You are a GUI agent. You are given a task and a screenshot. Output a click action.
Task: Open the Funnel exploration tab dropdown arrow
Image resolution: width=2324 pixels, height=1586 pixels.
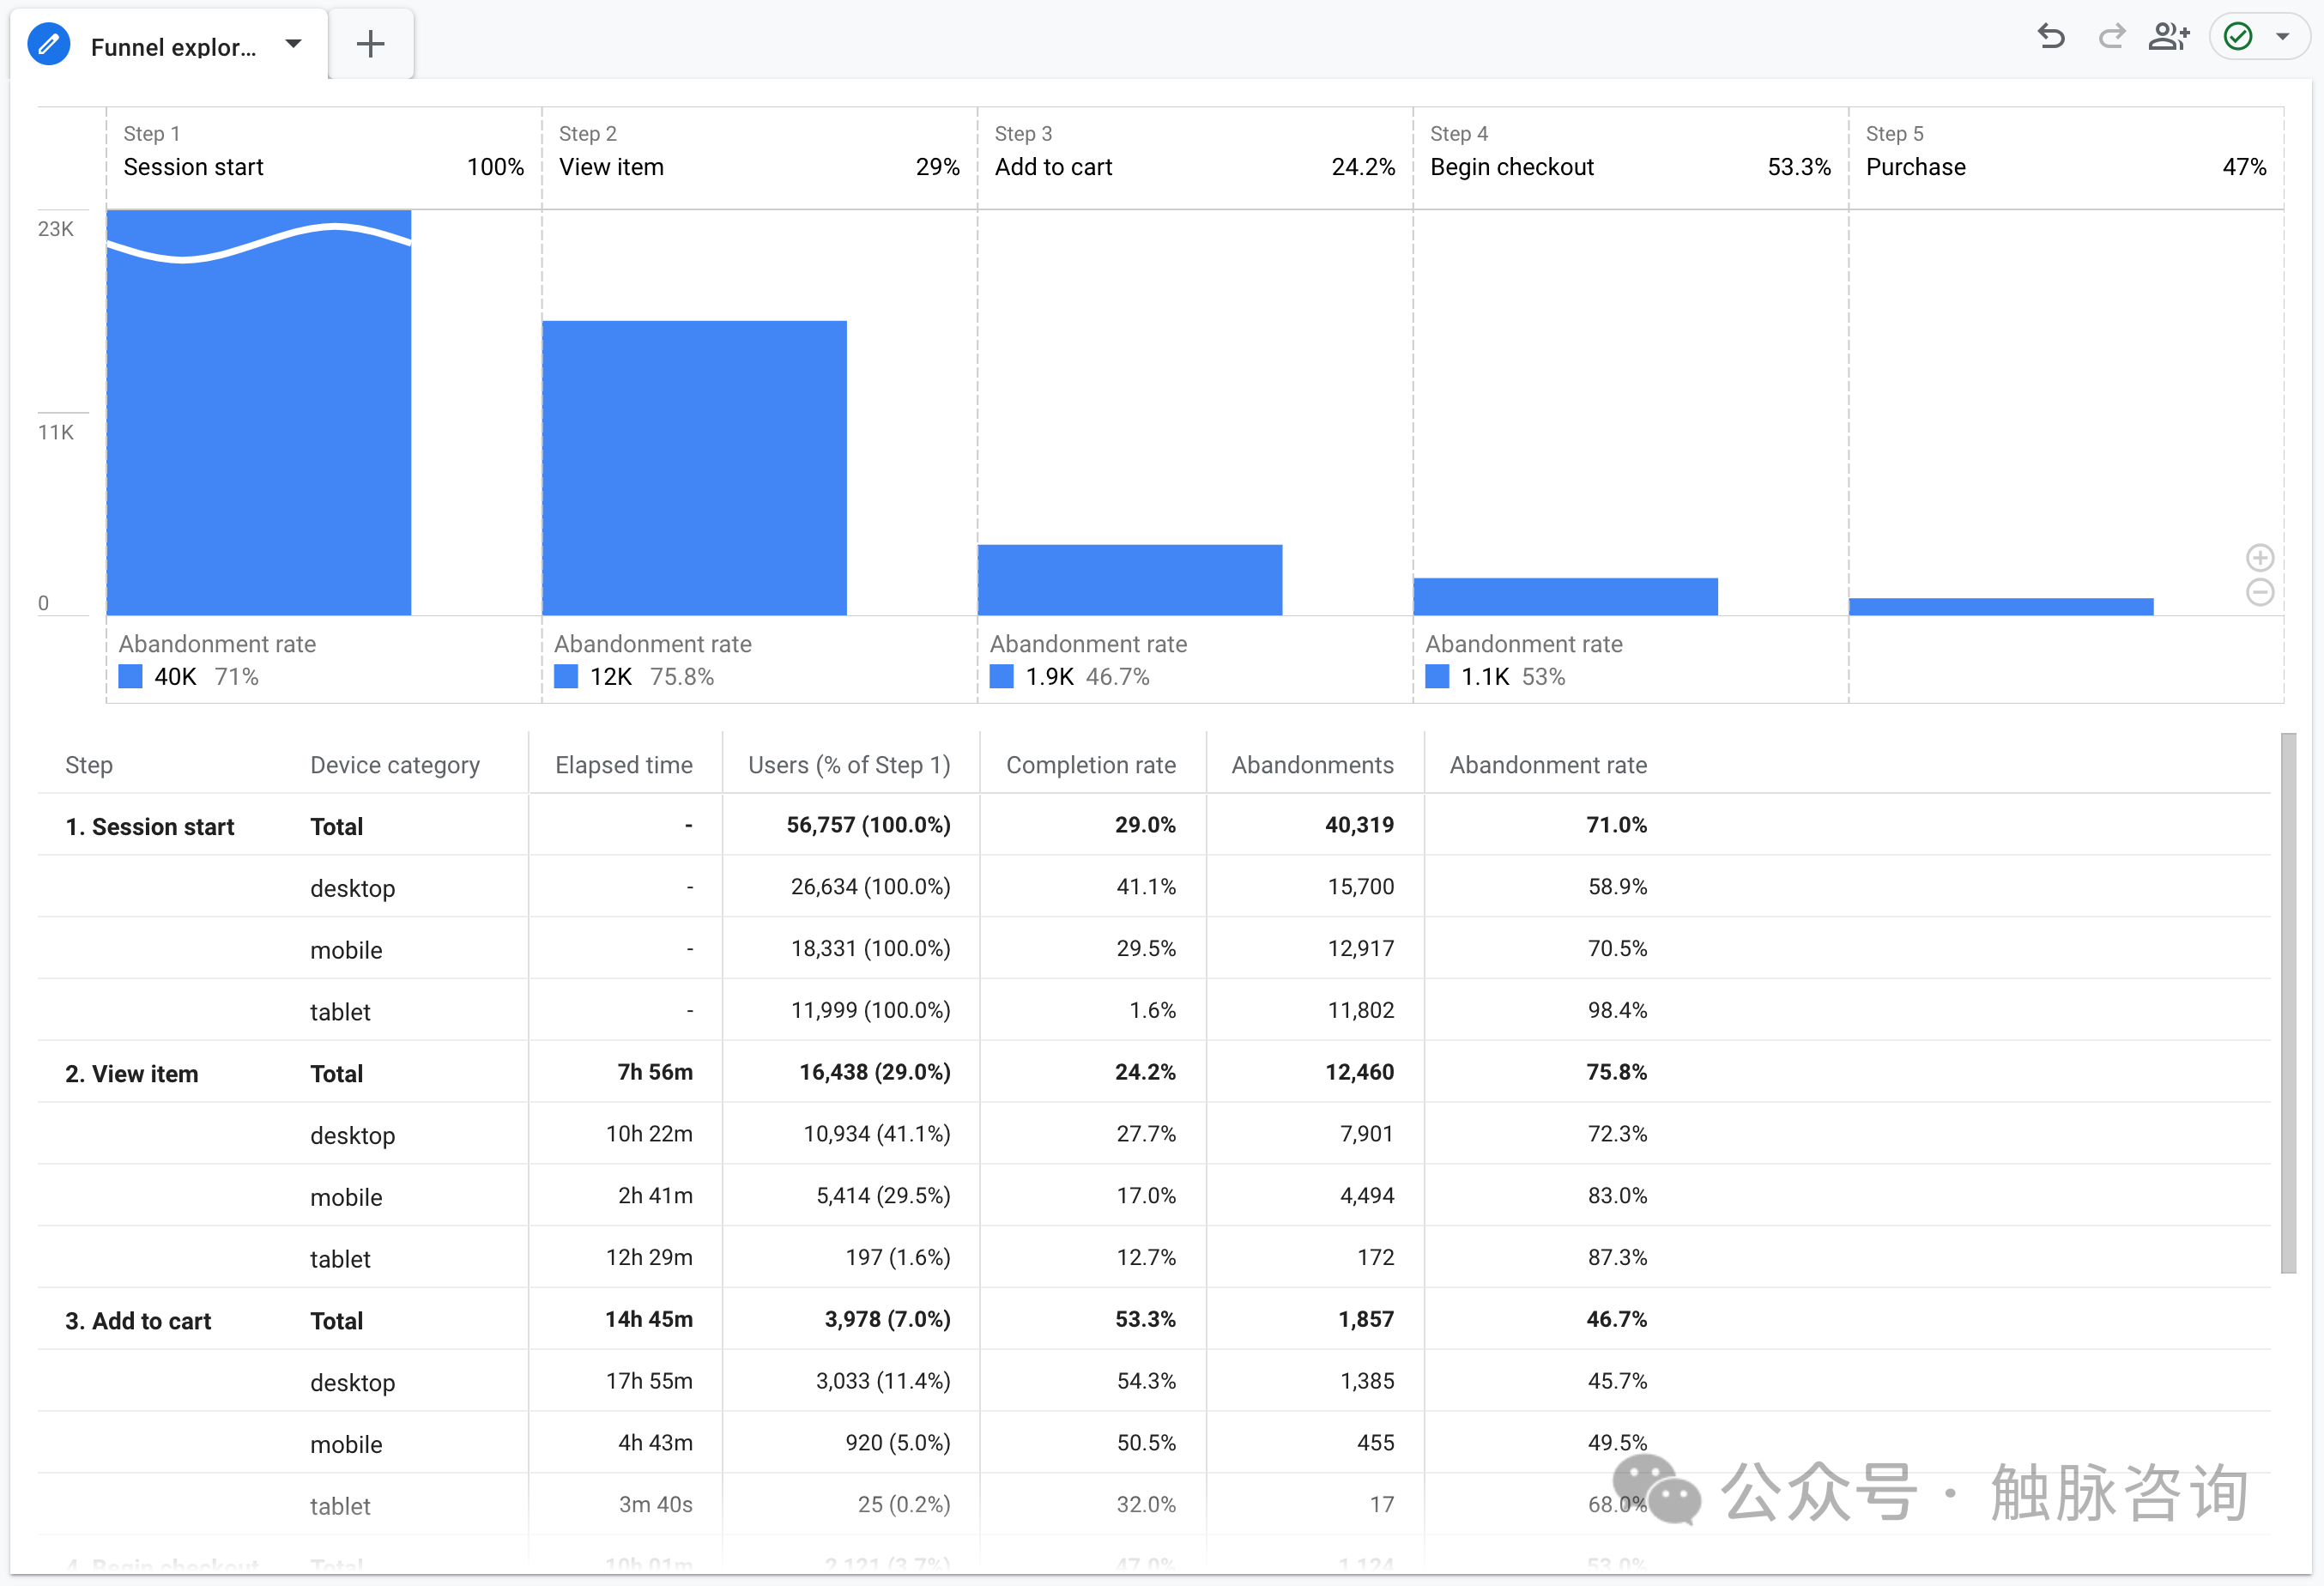[293, 44]
